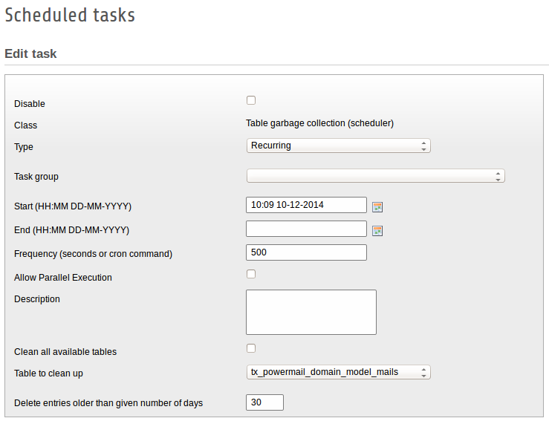Enable Allow Parallel Execution checkbox

coord(251,274)
